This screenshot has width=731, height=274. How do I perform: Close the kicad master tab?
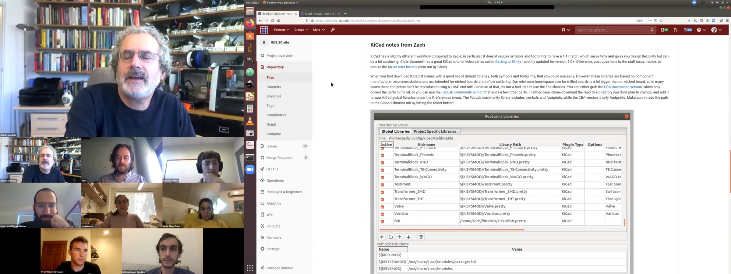(x=338, y=14)
